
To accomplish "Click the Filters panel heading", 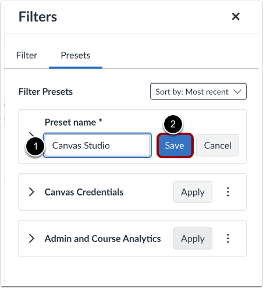I will click(x=38, y=17).
